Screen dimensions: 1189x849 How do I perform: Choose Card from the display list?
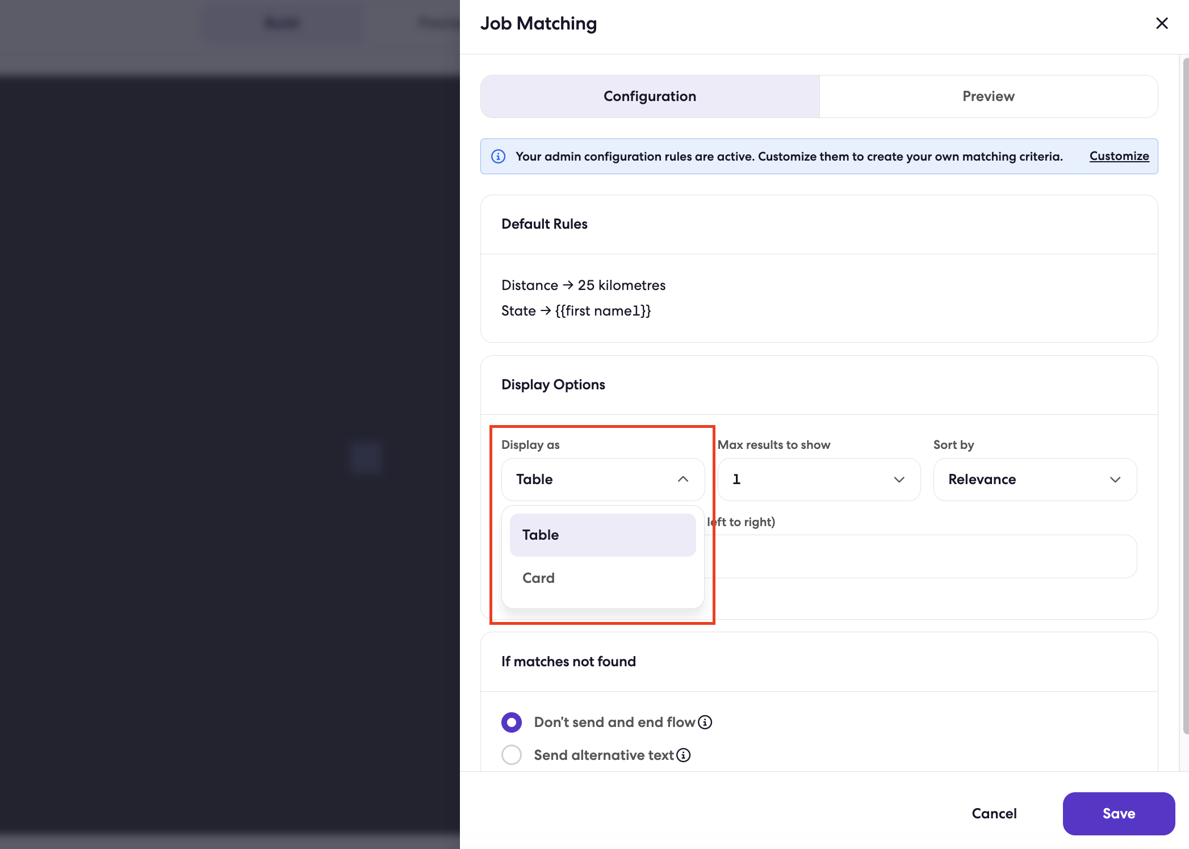pos(603,578)
